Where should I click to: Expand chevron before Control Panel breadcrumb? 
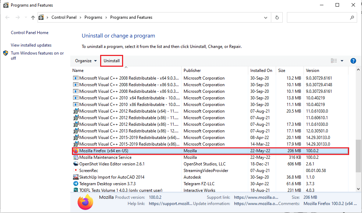(x=47, y=17)
